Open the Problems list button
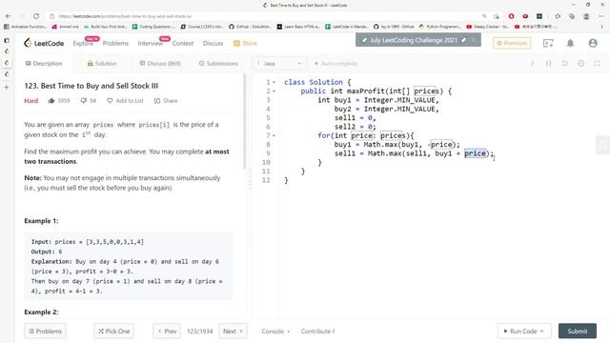Image resolution: width=610 pixels, height=343 pixels. (x=45, y=331)
